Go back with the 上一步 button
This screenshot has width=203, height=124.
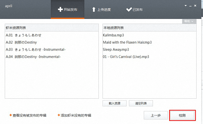point(156,115)
